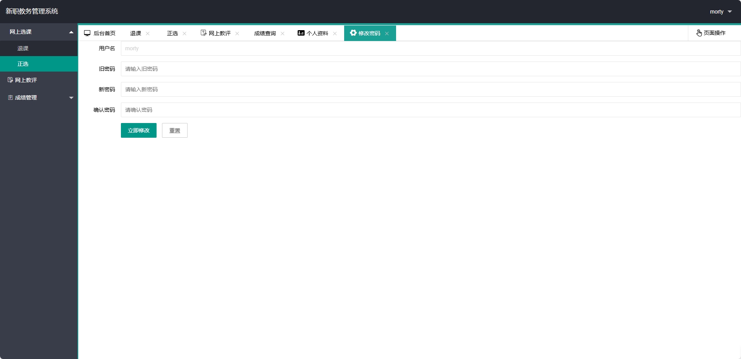Click the hand icon next to 页面操作
This screenshot has width=741, height=359.
[699, 33]
